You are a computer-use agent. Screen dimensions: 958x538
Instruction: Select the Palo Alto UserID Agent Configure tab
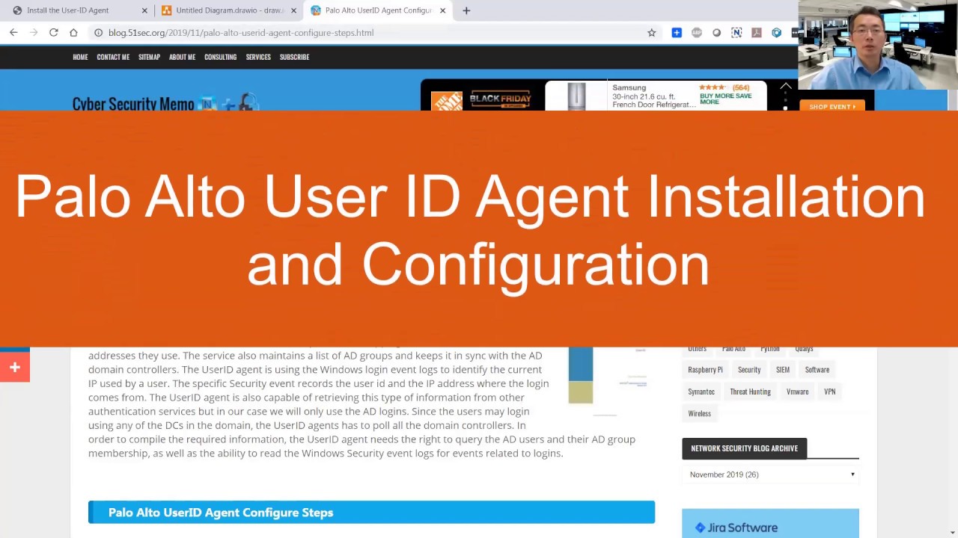point(379,10)
